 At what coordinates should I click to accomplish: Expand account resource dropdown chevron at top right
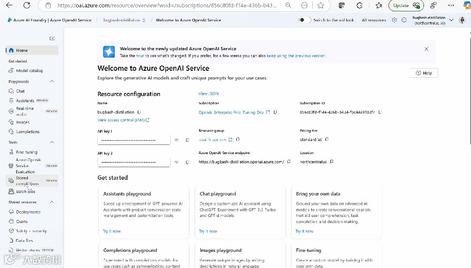(451, 20)
